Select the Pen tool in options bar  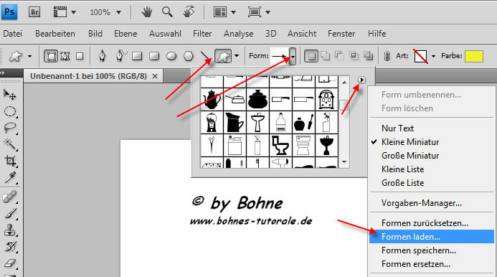tap(102, 56)
